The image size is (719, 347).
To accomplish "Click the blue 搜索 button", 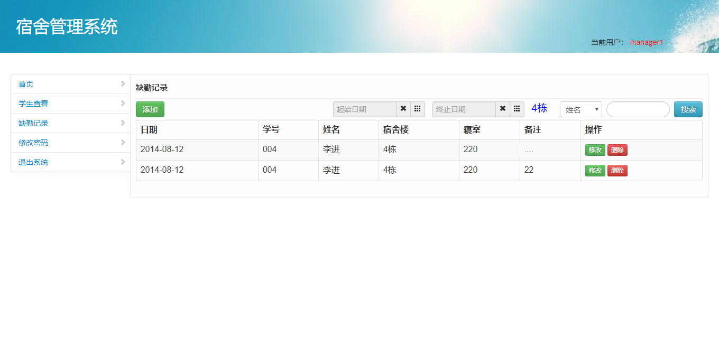I will (688, 109).
